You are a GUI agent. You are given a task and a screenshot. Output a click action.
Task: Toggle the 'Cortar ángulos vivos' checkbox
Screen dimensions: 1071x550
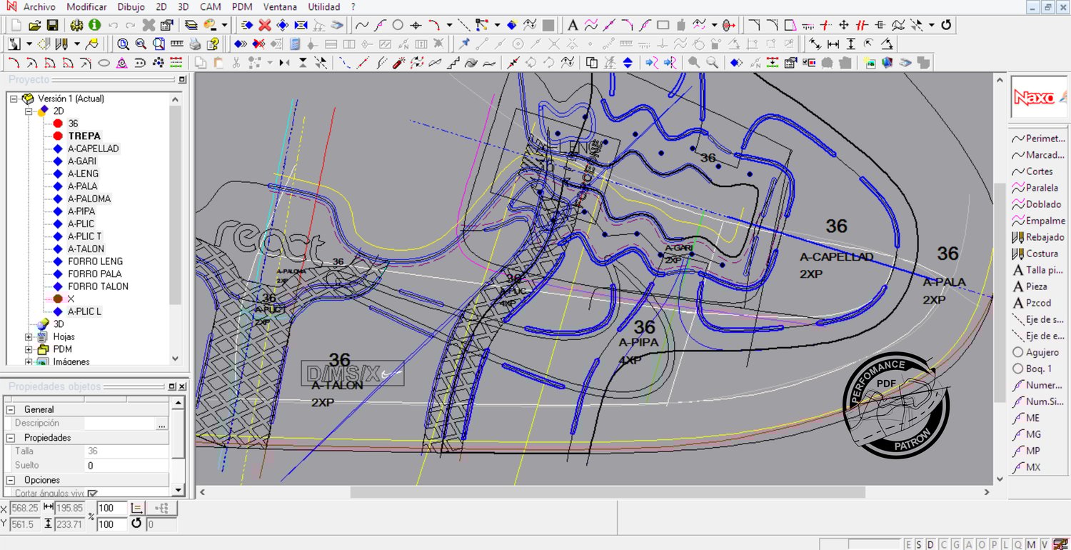[92, 493]
